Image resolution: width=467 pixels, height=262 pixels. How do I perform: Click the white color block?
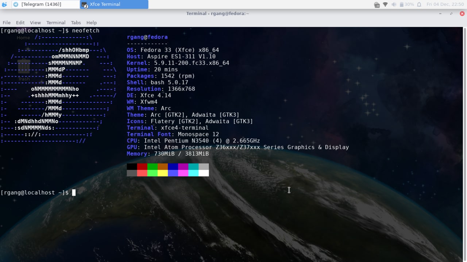[x=204, y=173]
